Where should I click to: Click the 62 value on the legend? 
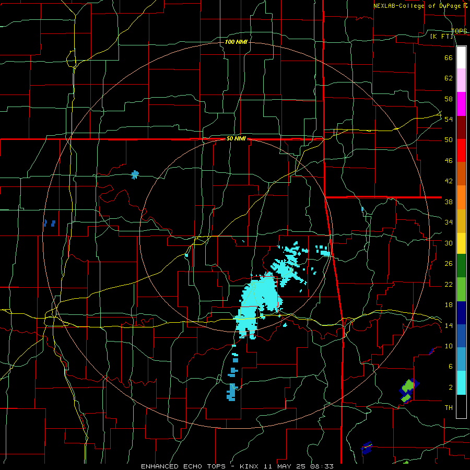point(449,78)
